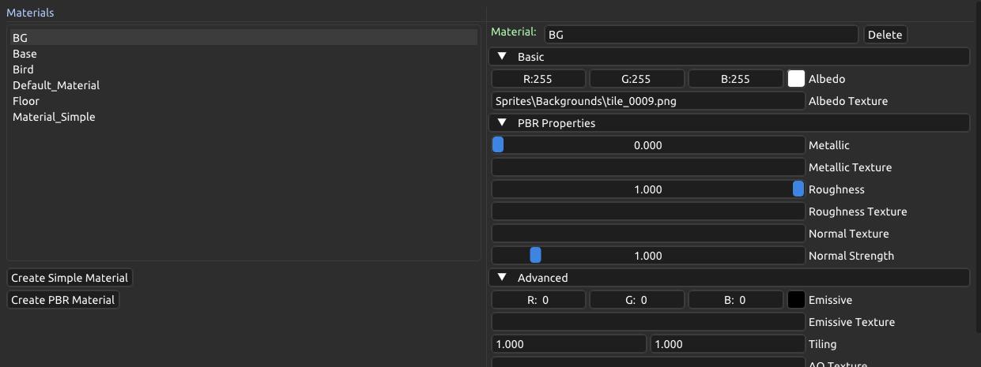Click the Albedo red channel field
The height and width of the screenshot is (367, 981).
pos(538,79)
